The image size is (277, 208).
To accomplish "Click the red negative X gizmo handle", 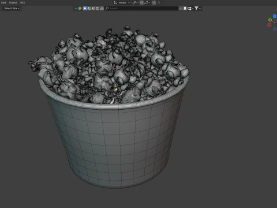I will [x=269, y=25].
